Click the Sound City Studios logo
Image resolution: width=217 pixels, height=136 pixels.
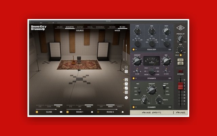(x=39, y=28)
